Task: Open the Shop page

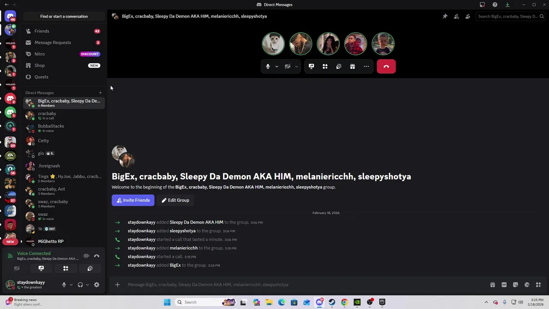Action: [64, 66]
